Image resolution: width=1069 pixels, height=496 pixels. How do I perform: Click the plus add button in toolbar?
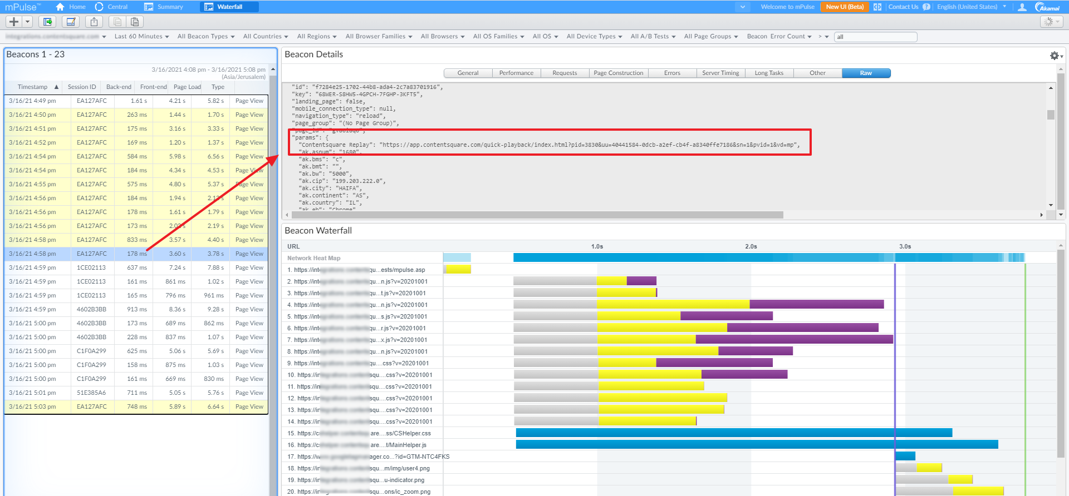pos(14,22)
